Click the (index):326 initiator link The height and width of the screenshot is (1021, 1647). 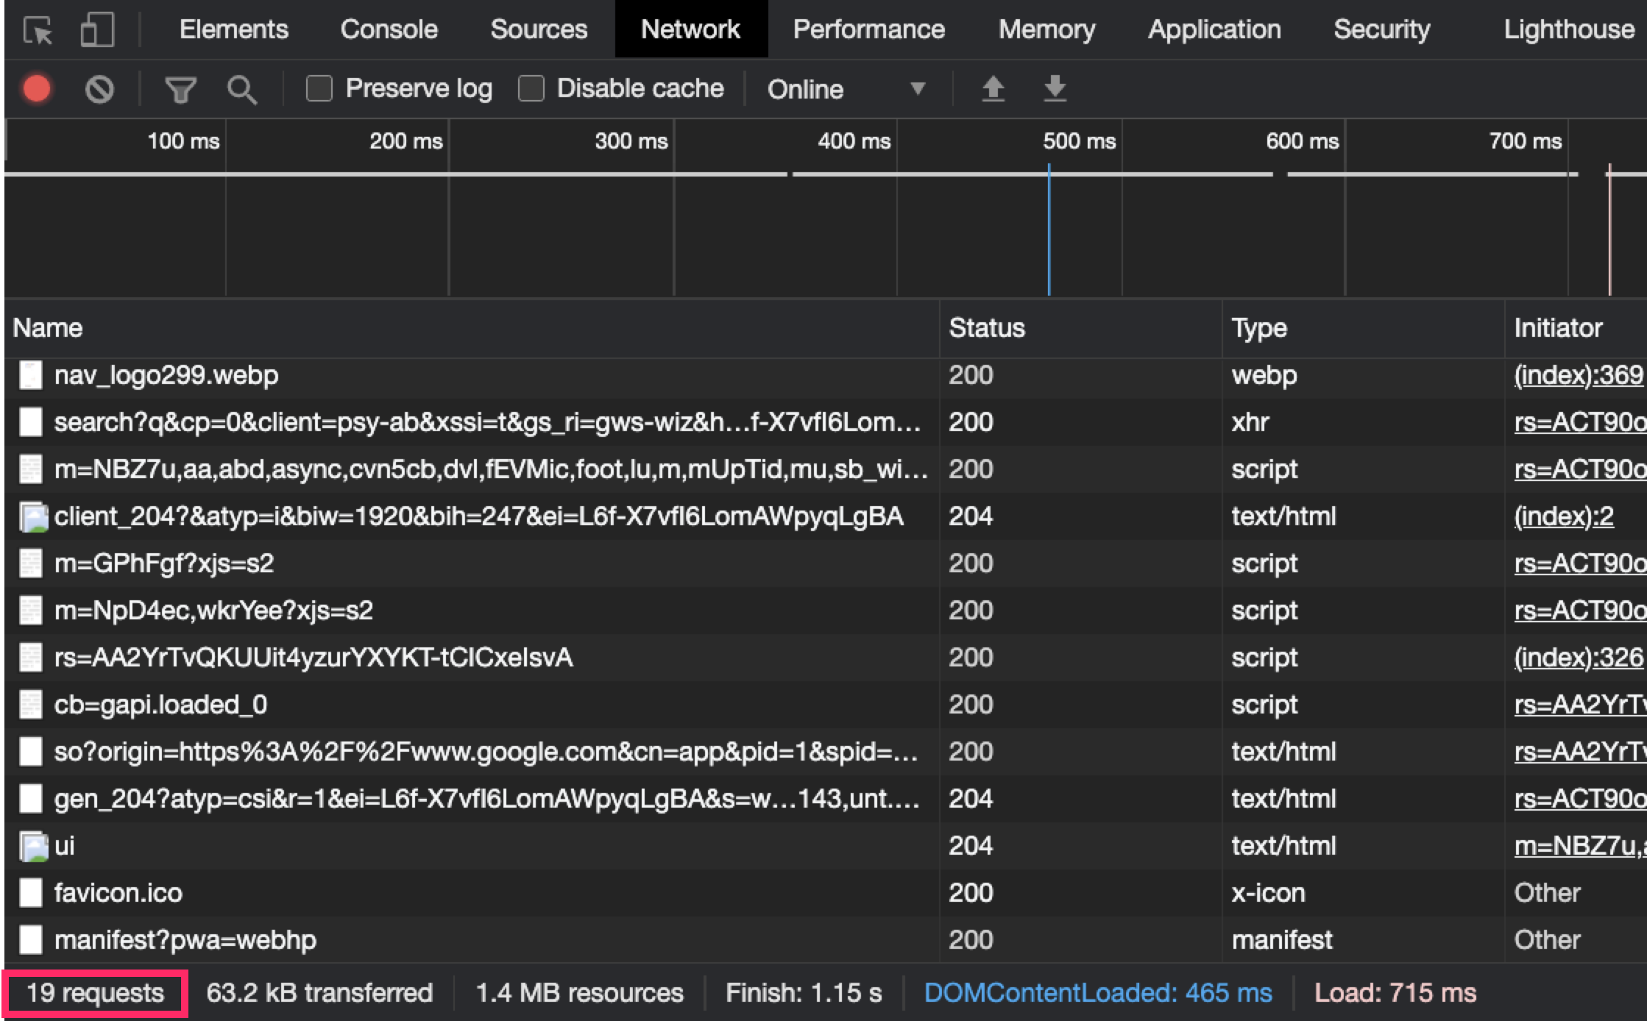[x=1578, y=658]
